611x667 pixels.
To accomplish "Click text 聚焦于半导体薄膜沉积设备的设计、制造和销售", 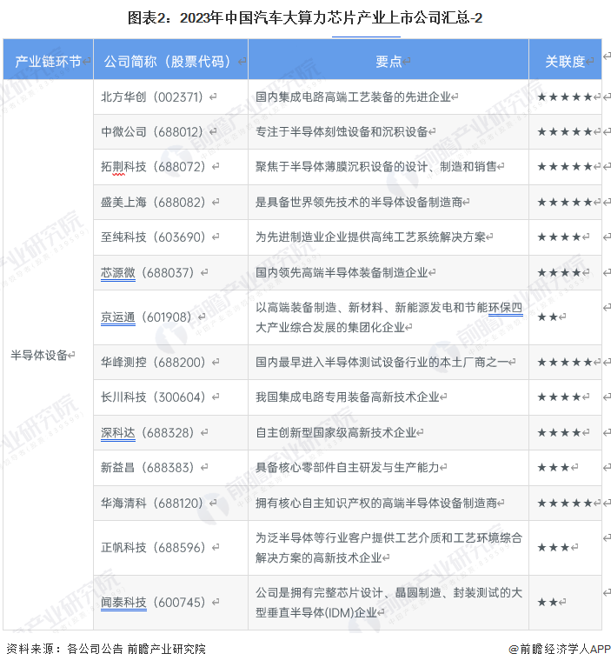I will pos(375,167).
